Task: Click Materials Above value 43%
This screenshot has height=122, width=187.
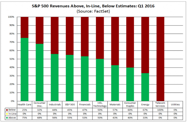Action: [x=115, y=118]
